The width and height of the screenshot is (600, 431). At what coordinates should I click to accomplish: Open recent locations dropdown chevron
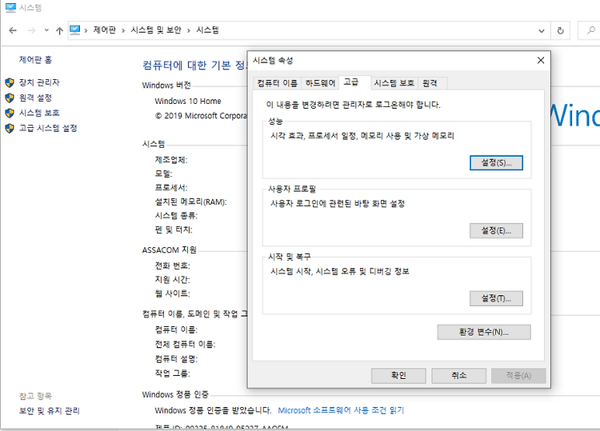point(46,30)
